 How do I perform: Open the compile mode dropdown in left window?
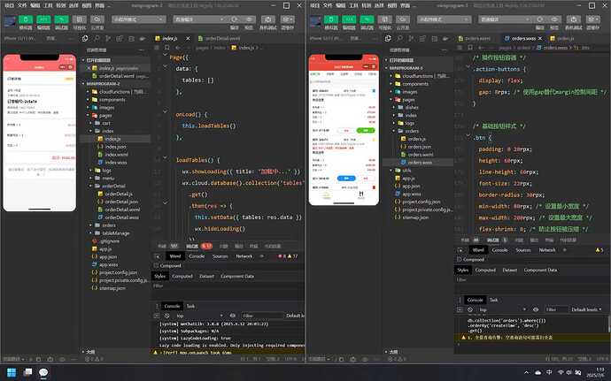(x=199, y=19)
